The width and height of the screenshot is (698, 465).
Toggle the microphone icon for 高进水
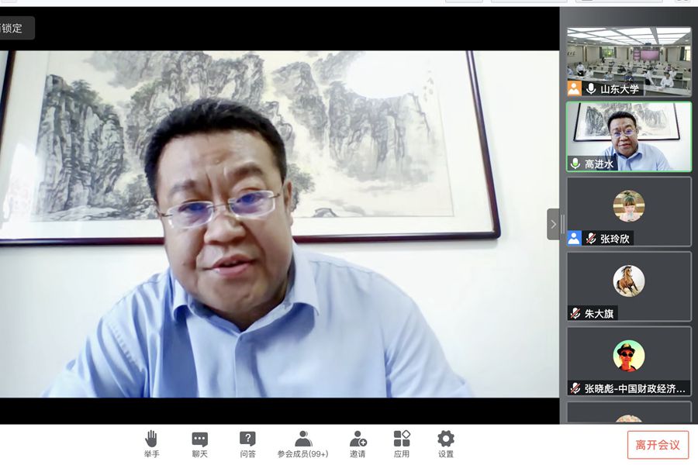575,164
